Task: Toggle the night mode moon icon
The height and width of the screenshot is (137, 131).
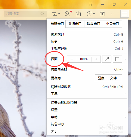Action: 89,14
